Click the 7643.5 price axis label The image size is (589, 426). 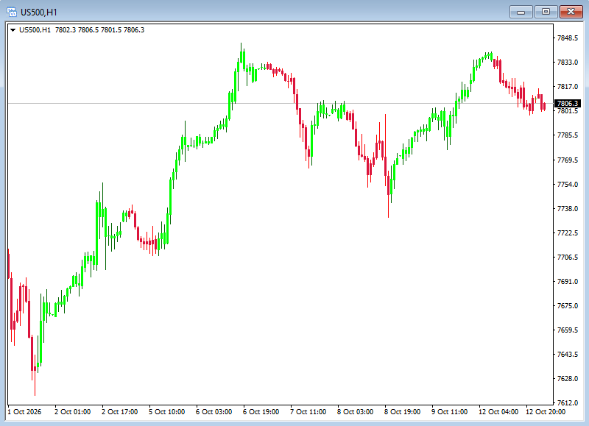coord(568,355)
